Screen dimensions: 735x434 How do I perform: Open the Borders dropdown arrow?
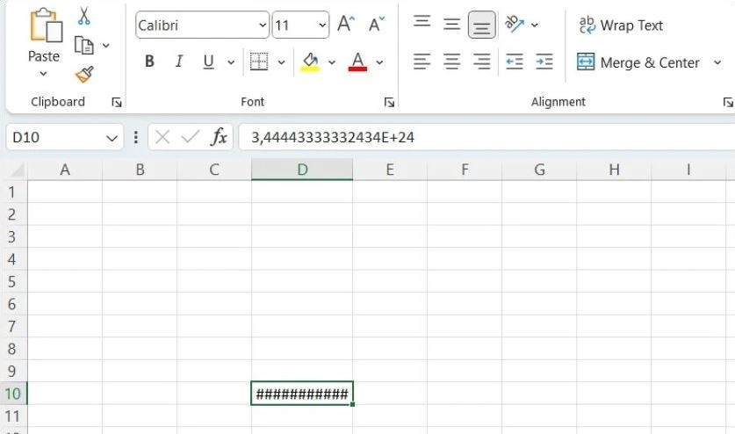(281, 61)
